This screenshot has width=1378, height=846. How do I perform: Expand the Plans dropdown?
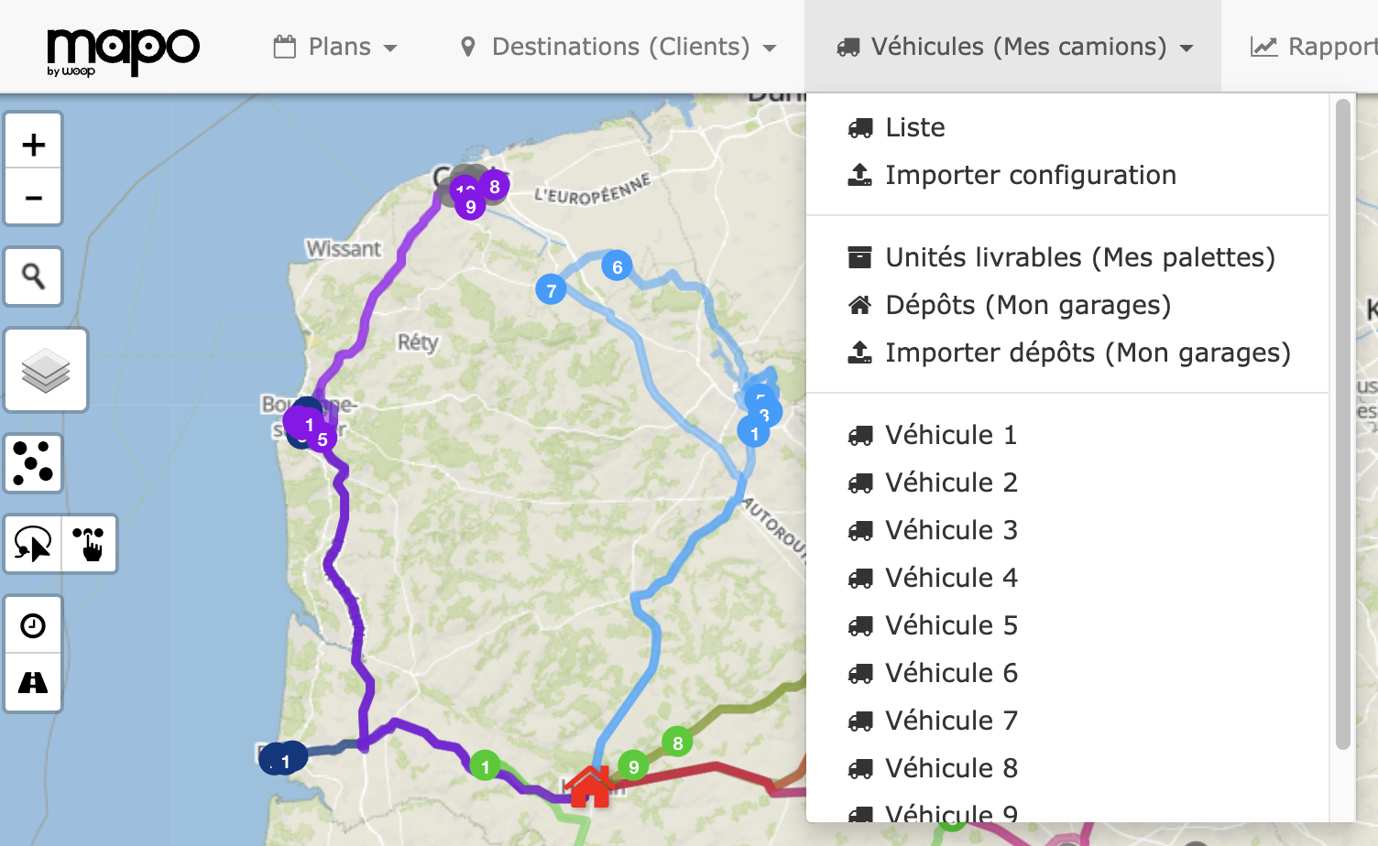point(335,46)
